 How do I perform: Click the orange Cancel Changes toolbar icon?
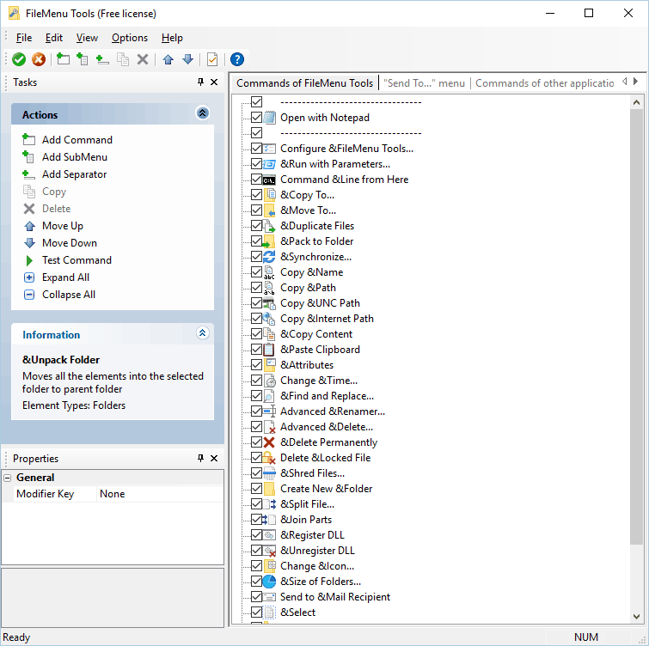click(39, 59)
